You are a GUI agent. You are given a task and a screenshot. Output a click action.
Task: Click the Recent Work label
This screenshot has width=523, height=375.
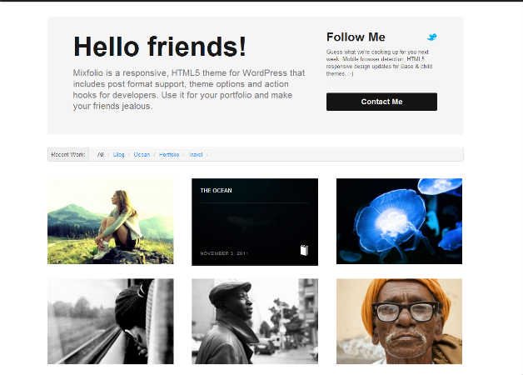pos(68,155)
